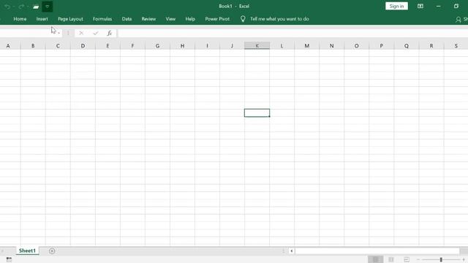
Task: Open the Redo history dropdown arrow
Action: (x=28, y=7)
